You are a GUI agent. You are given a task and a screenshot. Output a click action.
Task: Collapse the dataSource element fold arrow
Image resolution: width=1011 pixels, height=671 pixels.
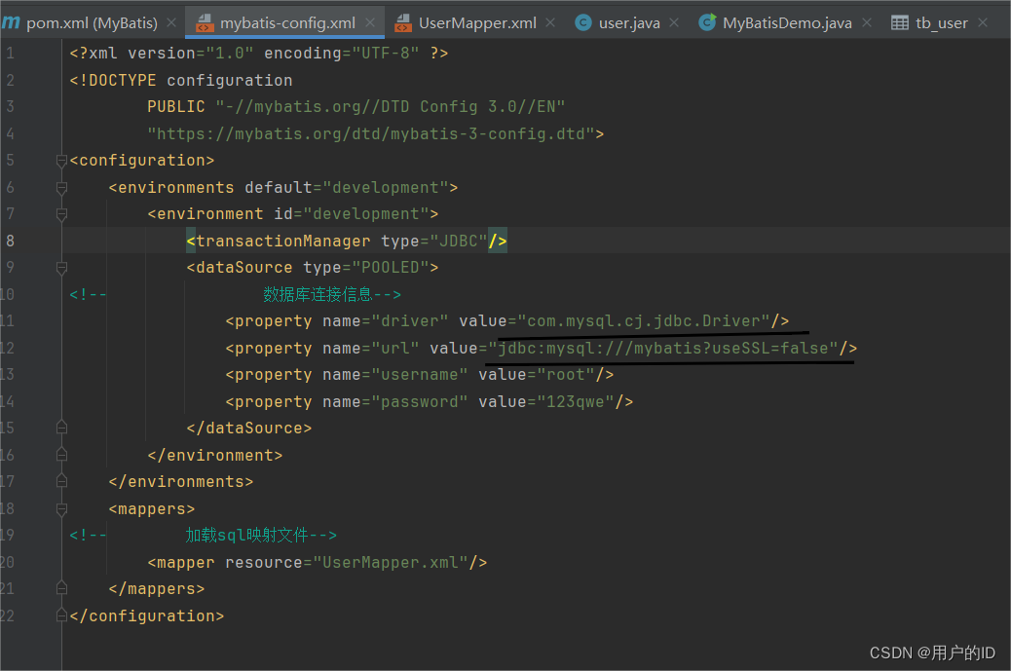pyautogui.click(x=60, y=267)
